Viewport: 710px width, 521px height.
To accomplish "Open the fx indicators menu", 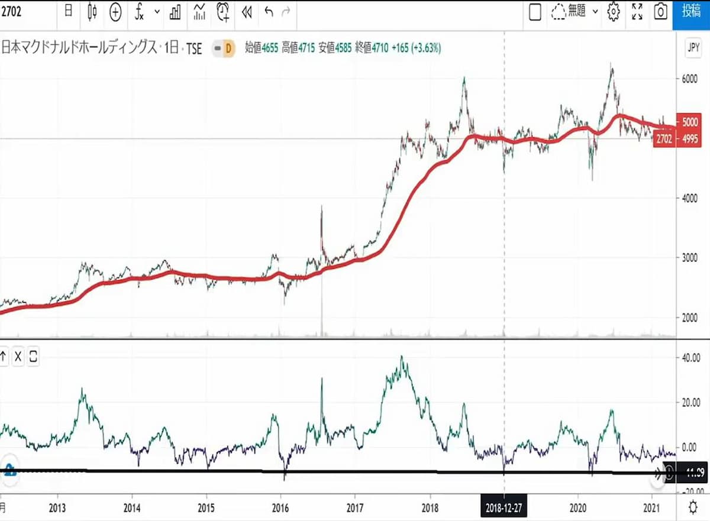I will (x=139, y=12).
